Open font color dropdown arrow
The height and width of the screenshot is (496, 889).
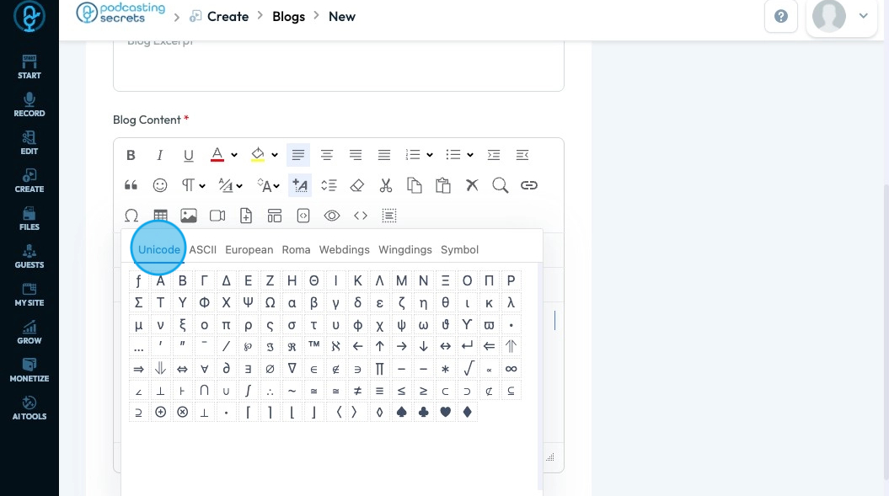pos(234,155)
